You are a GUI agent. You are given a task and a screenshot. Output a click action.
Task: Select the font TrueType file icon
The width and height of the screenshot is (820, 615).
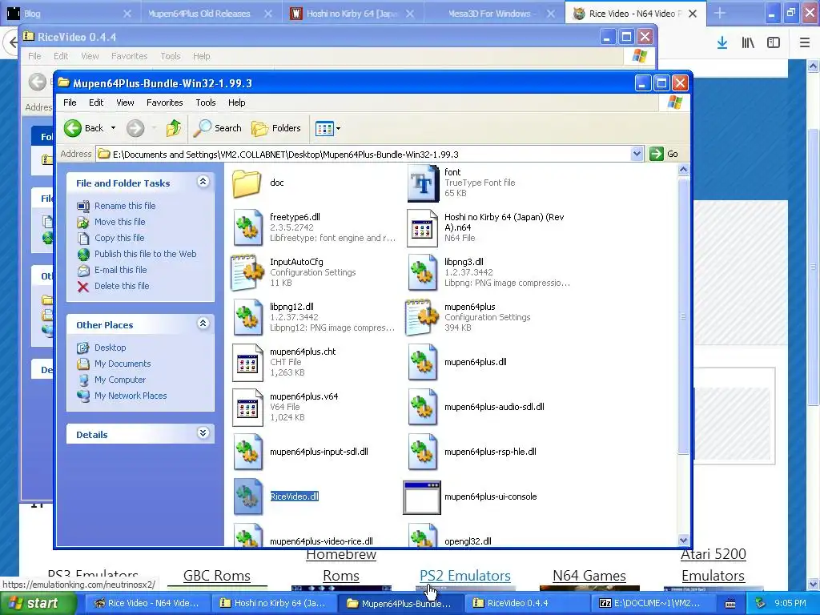pos(423,183)
